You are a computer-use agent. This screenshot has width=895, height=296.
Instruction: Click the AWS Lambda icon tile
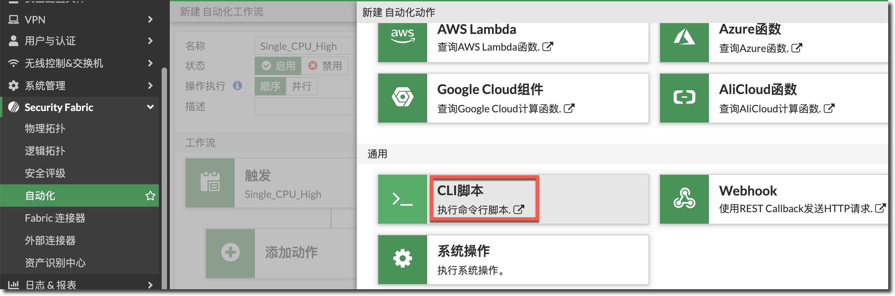point(402,38)
